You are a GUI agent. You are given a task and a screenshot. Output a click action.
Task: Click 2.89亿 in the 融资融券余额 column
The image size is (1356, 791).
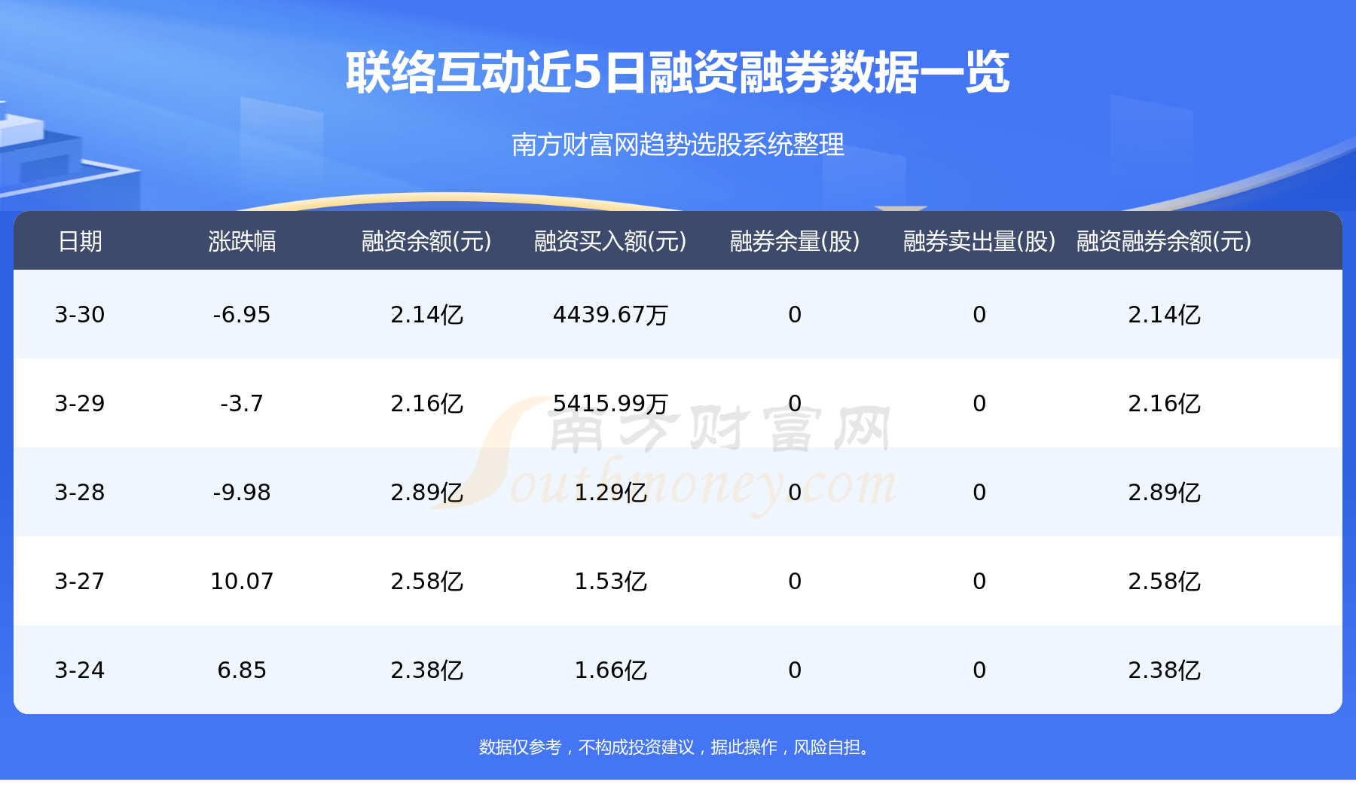1164,492
